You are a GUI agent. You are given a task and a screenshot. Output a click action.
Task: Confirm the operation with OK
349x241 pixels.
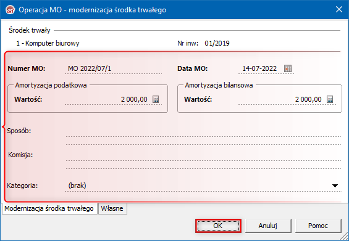pos(218,226)
